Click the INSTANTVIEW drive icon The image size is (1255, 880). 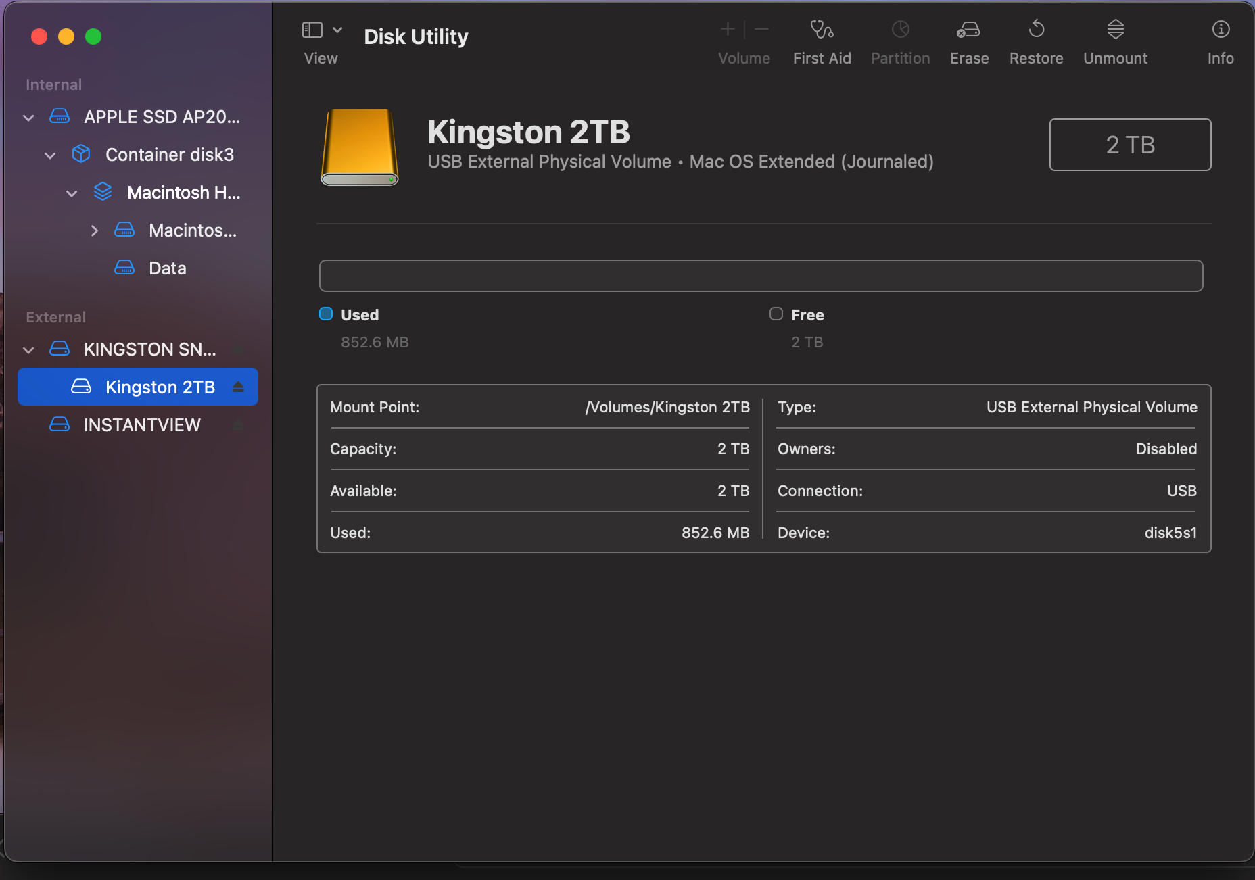point(60,424)
